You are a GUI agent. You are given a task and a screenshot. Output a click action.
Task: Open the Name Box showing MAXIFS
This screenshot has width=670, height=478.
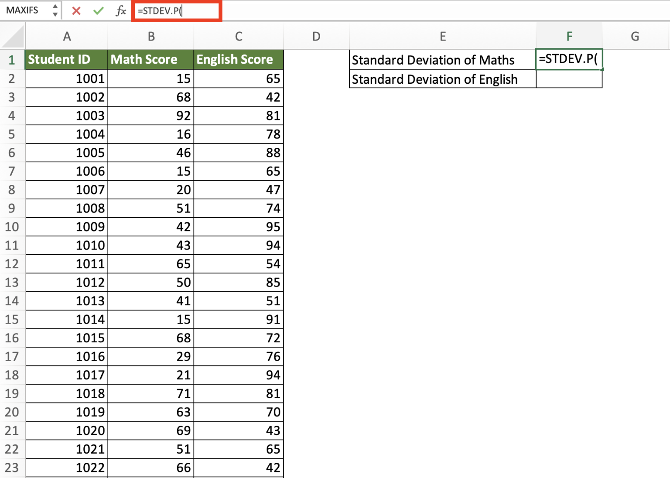tap(24, 10)
